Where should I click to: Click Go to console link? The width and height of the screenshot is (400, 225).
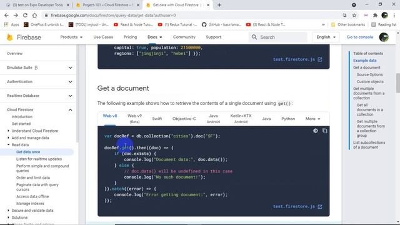pyautogui.click(x=360, y=37)
